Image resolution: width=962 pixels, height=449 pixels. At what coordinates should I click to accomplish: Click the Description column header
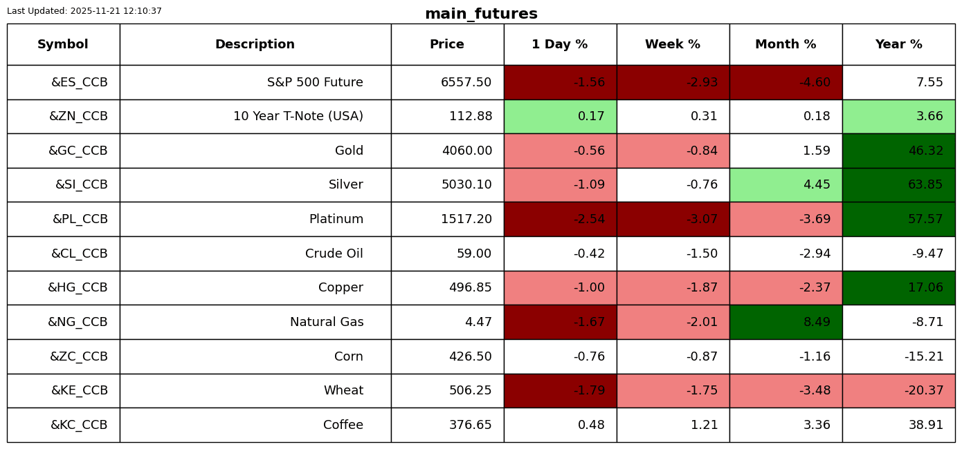(255, 44)
